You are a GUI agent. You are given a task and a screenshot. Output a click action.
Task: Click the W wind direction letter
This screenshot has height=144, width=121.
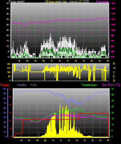[114, 68]
